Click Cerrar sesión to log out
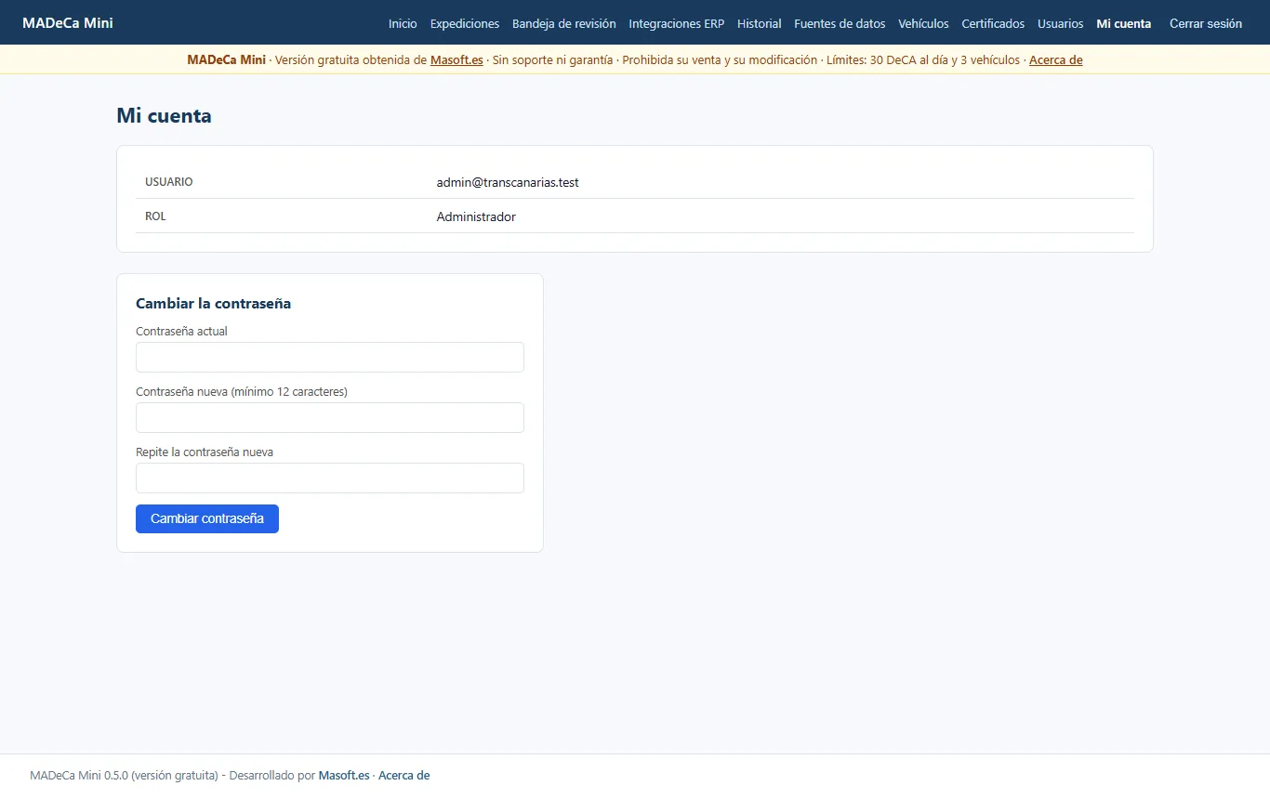The width and height of the screenshot is (1270, 799). tap(1206, 23)
